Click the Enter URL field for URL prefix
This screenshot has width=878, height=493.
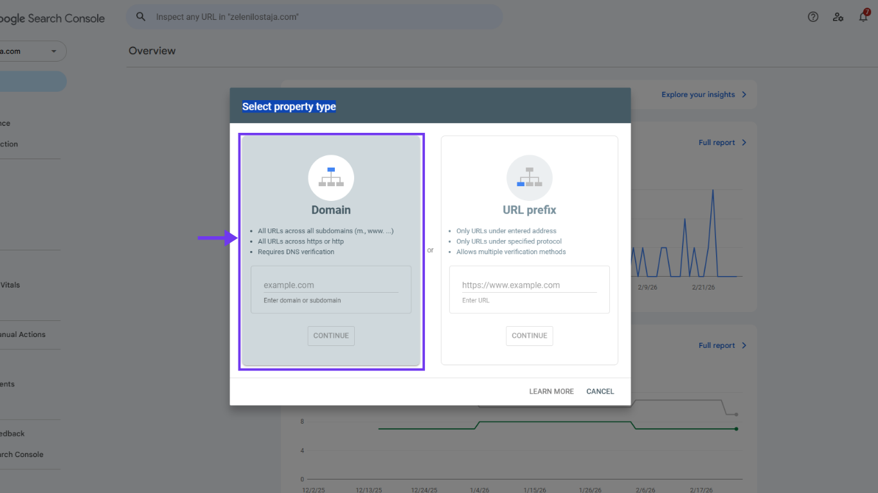coord(529,284)
